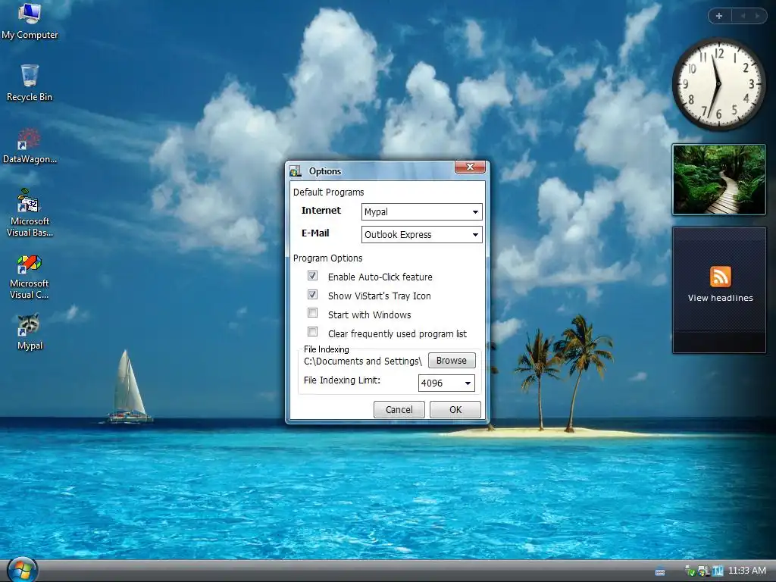This screenshot has height=582, width=776.
Task: Check Clear frequently used program list
Action: (x=312, y=332)
